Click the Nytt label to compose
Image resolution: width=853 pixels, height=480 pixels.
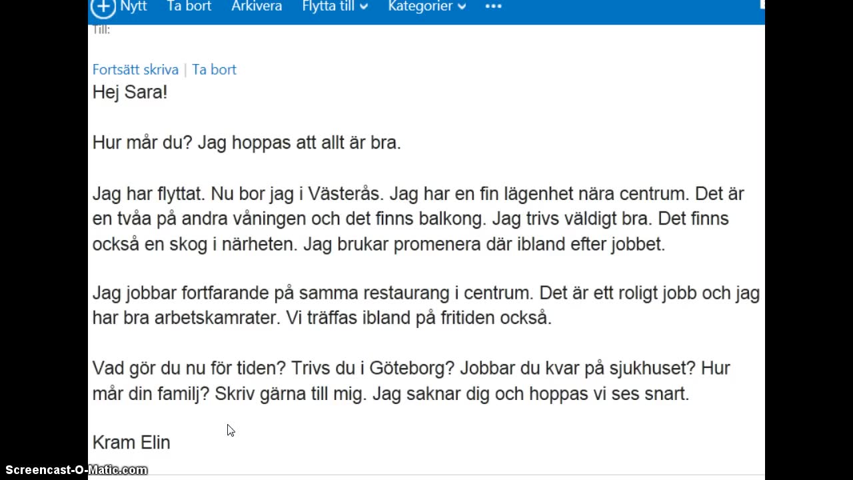[133, 7]
